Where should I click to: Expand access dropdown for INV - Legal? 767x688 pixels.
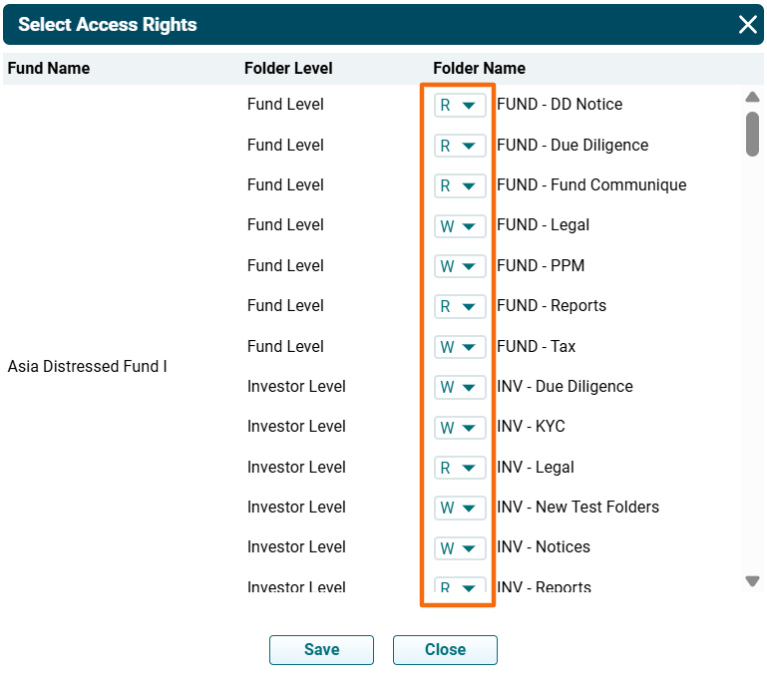tap(460, 468)
